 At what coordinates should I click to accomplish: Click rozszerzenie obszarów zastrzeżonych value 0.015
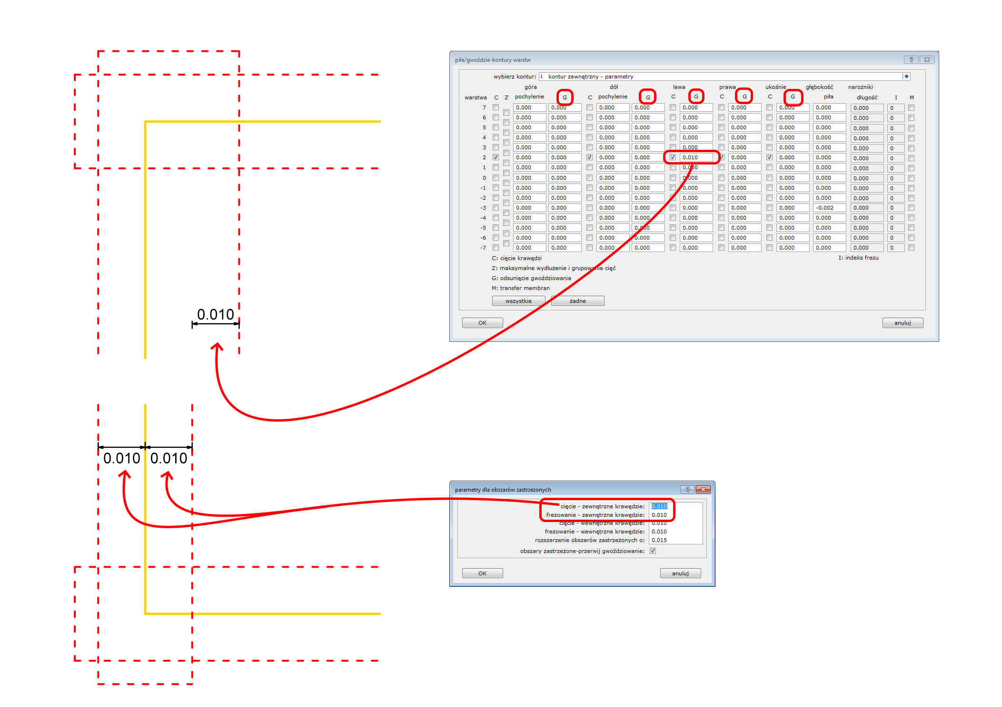(x=659, y=540)
